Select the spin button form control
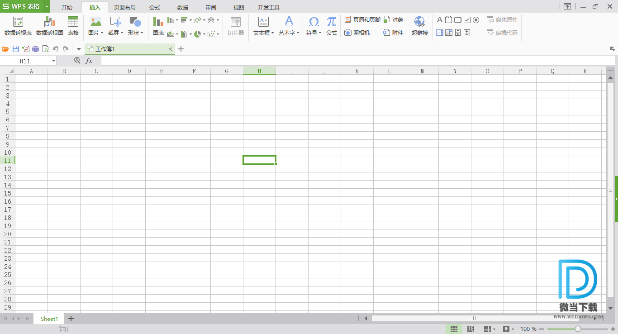Screen dimensions: 618x334 [467, 33]
